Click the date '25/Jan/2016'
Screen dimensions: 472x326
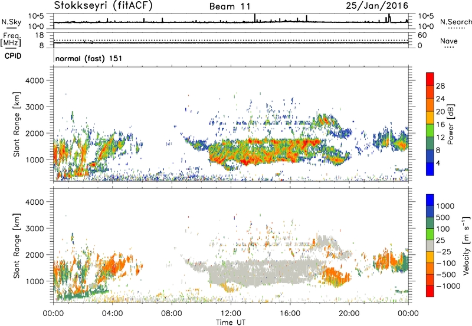[377, 6]
